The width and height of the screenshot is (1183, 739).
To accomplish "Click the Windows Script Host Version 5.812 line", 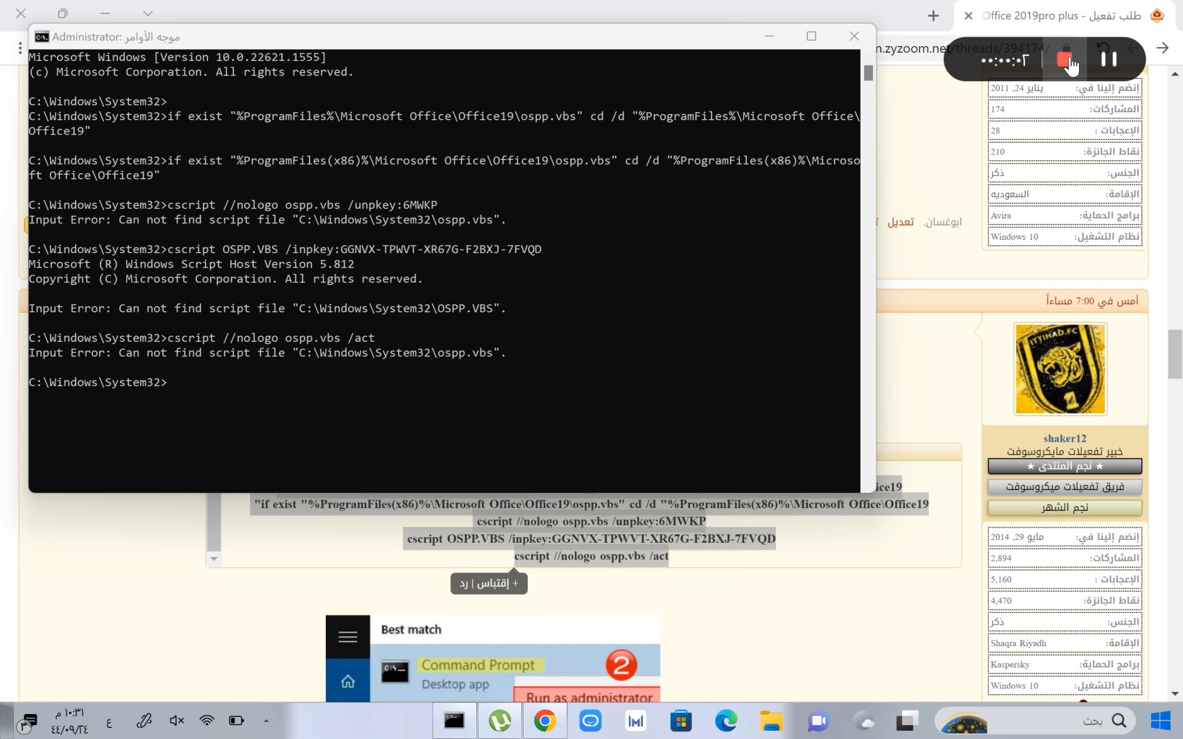I will tap(191, 264).
